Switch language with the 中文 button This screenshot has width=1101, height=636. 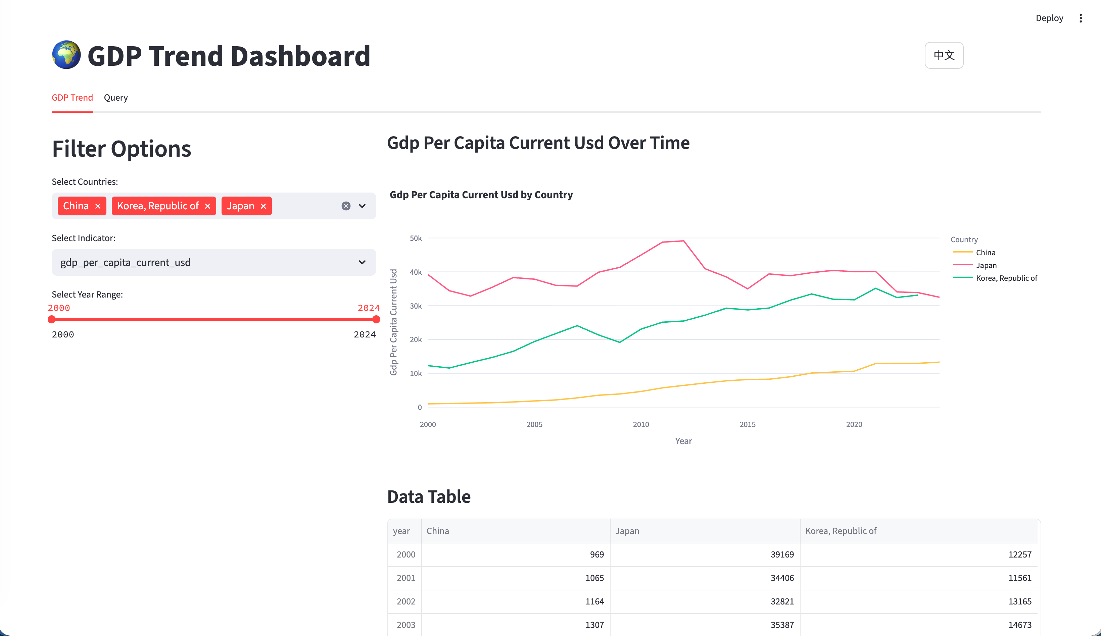(x=944, y=55)
